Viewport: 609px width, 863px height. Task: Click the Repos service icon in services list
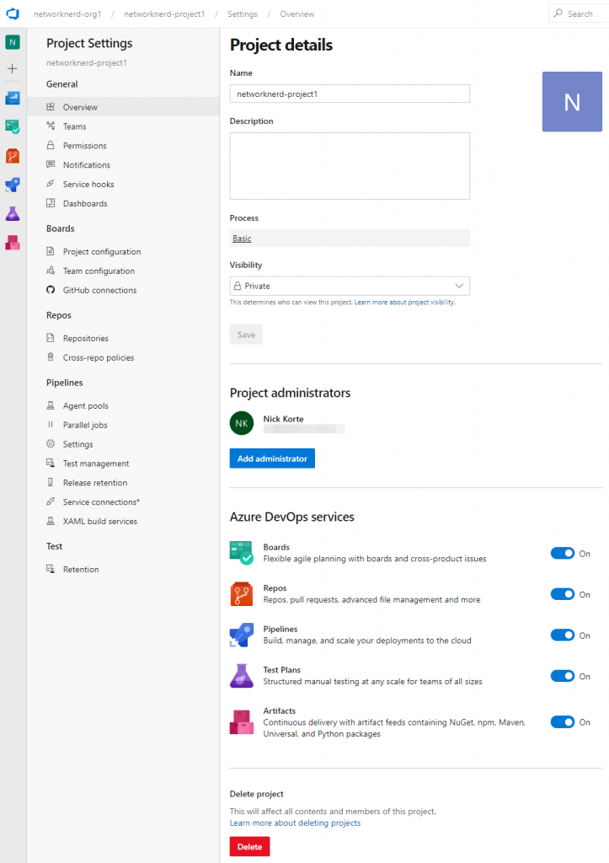click(x=242, y=594)
